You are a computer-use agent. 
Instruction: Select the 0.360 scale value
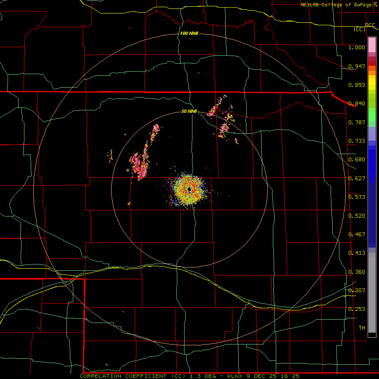click(x=357, y=272)
